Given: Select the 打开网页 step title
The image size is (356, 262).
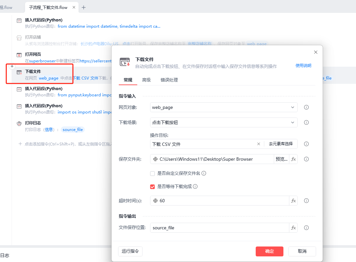Looking at the screenshot, I should [x=33, y=54].
